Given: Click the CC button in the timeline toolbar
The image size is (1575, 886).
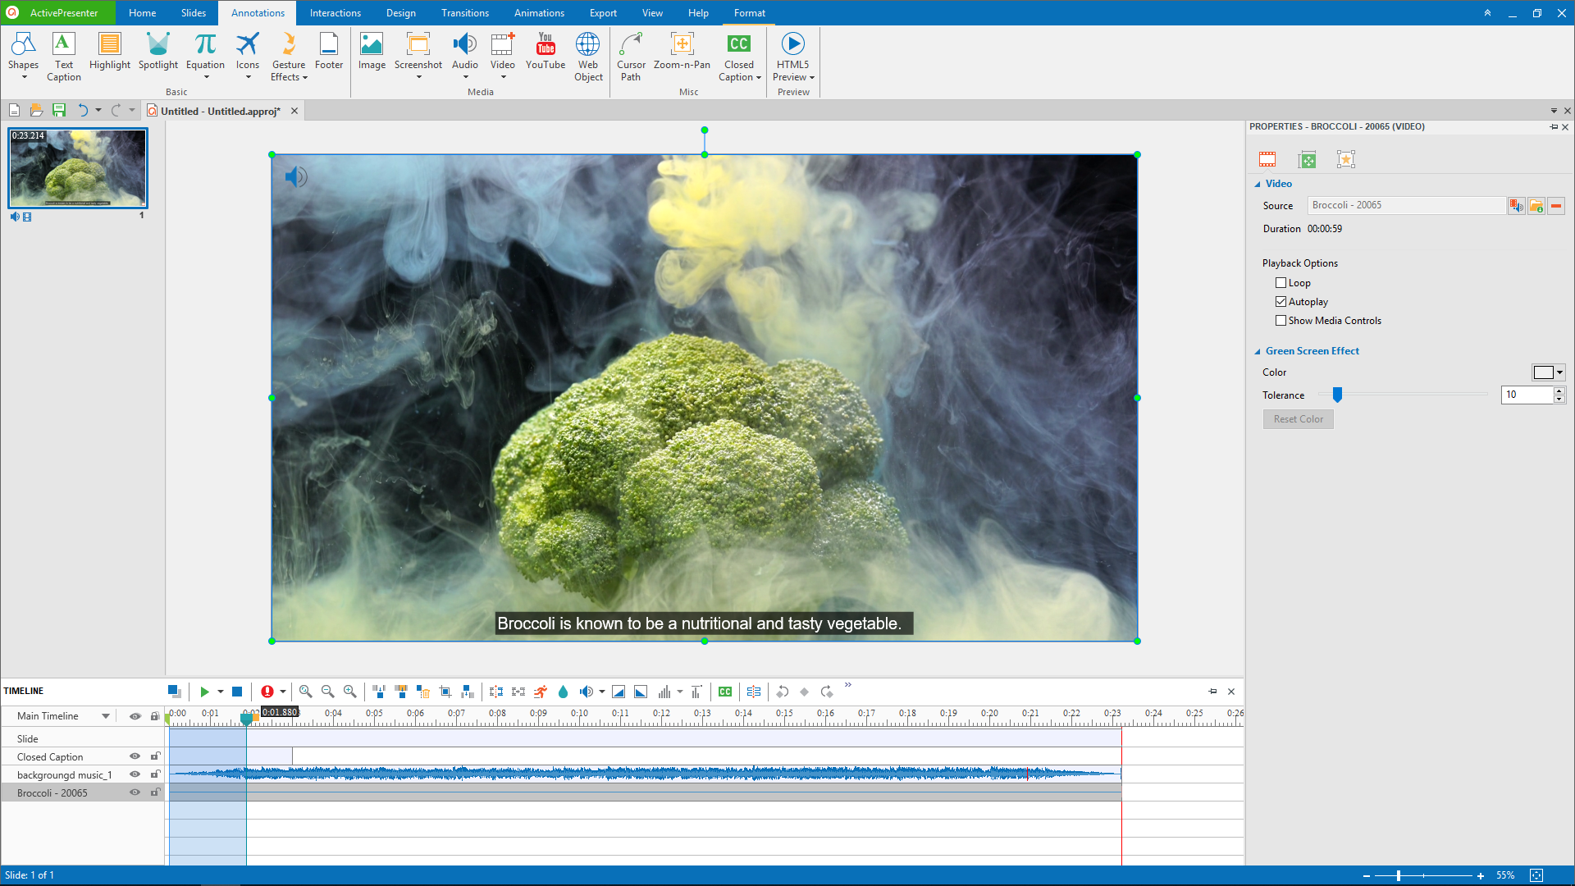Looking at the screenshot, I should tap(725, 692).
